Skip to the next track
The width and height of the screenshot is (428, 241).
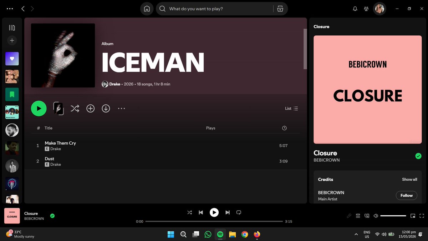point(228,212)
